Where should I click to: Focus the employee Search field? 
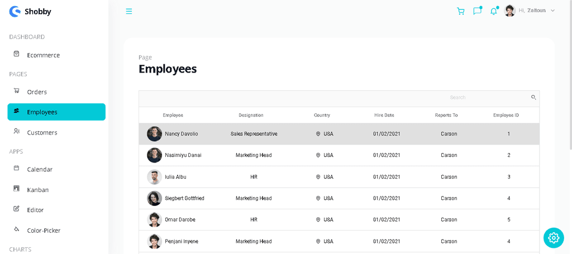click(x=489, y=97)
